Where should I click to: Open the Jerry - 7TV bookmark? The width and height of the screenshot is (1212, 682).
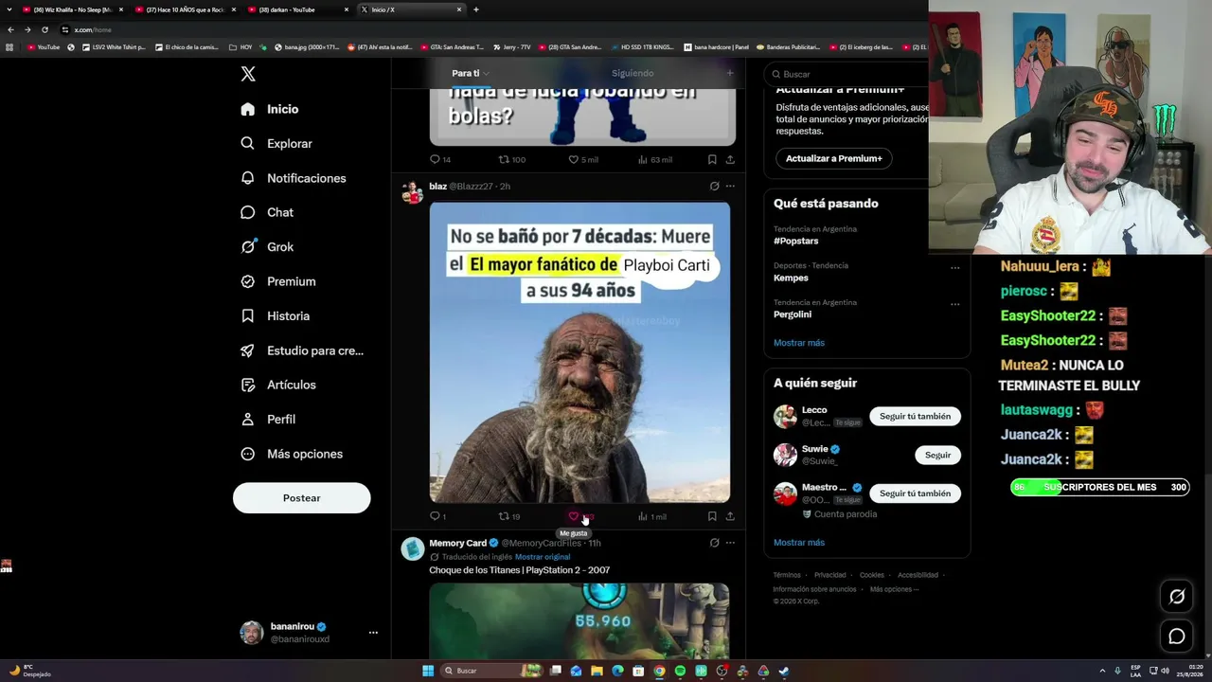click(512, 46)
